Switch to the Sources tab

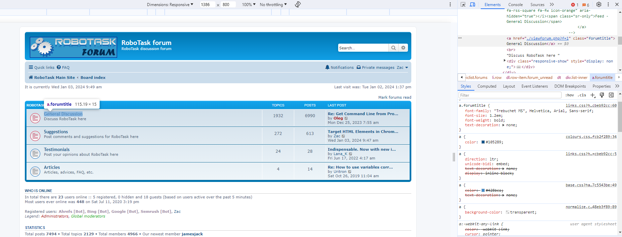pos(537,5)
